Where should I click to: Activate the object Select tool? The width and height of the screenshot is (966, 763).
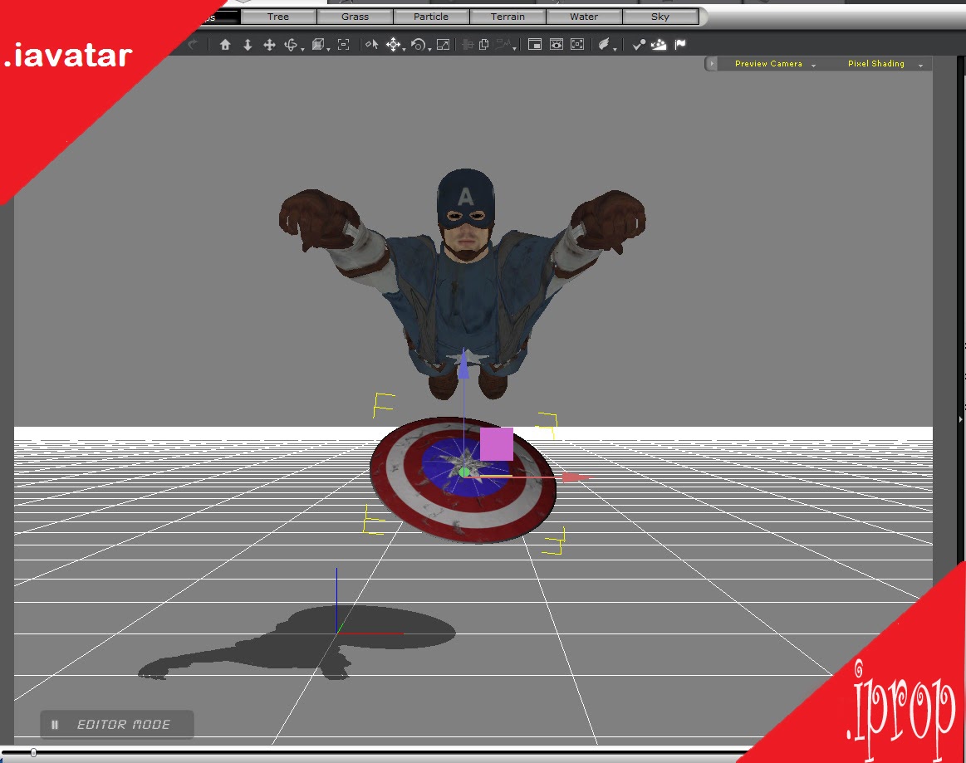click(370, 44)
